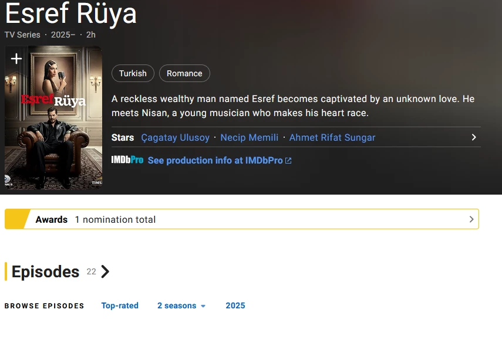Click the right chevron in Awards banner
The width and height of the screenshot is (502, 340).
coord(471,219)
